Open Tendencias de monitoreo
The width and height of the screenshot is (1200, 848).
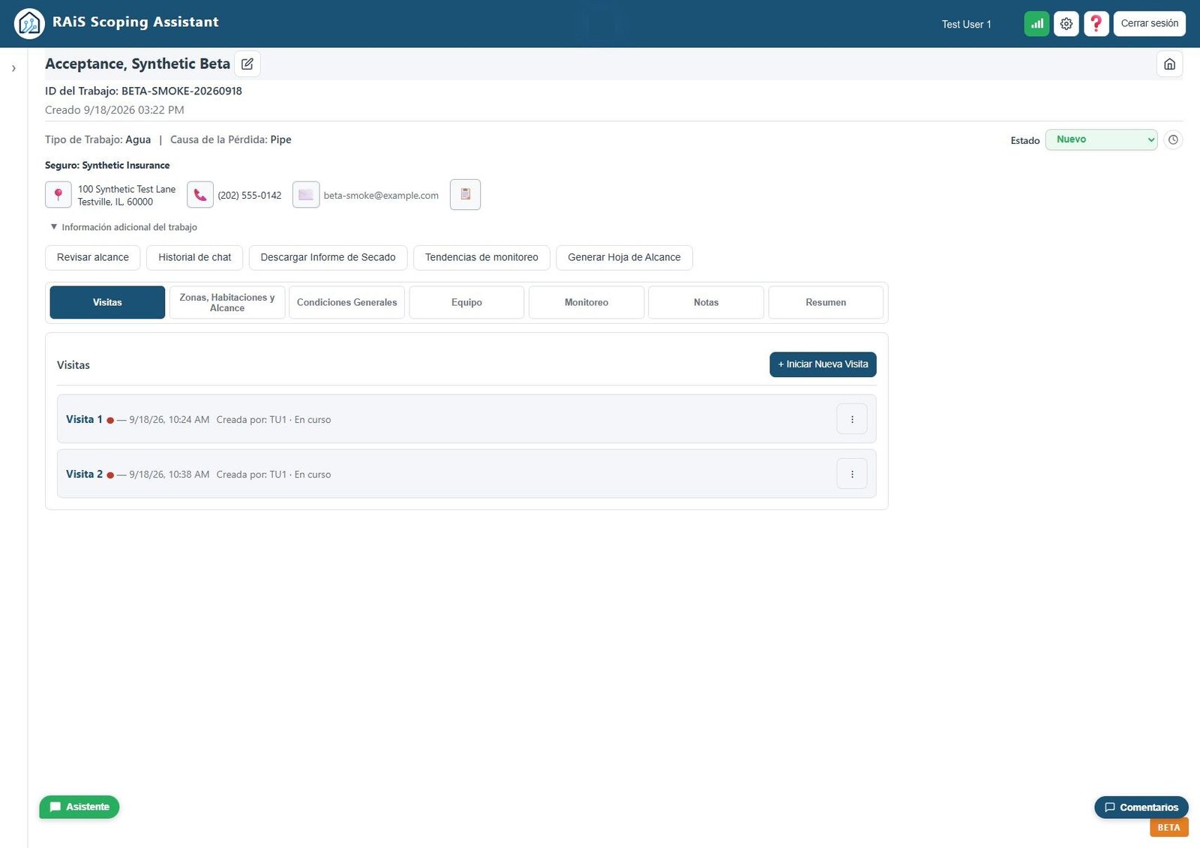[x=481, y=257]
